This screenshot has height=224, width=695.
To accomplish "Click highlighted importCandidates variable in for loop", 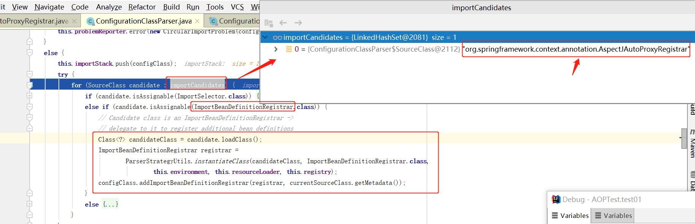I will pyautogui.click(x=197, y=85).
